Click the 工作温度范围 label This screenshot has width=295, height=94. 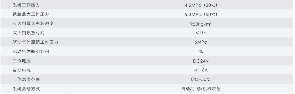click(26, 79)
